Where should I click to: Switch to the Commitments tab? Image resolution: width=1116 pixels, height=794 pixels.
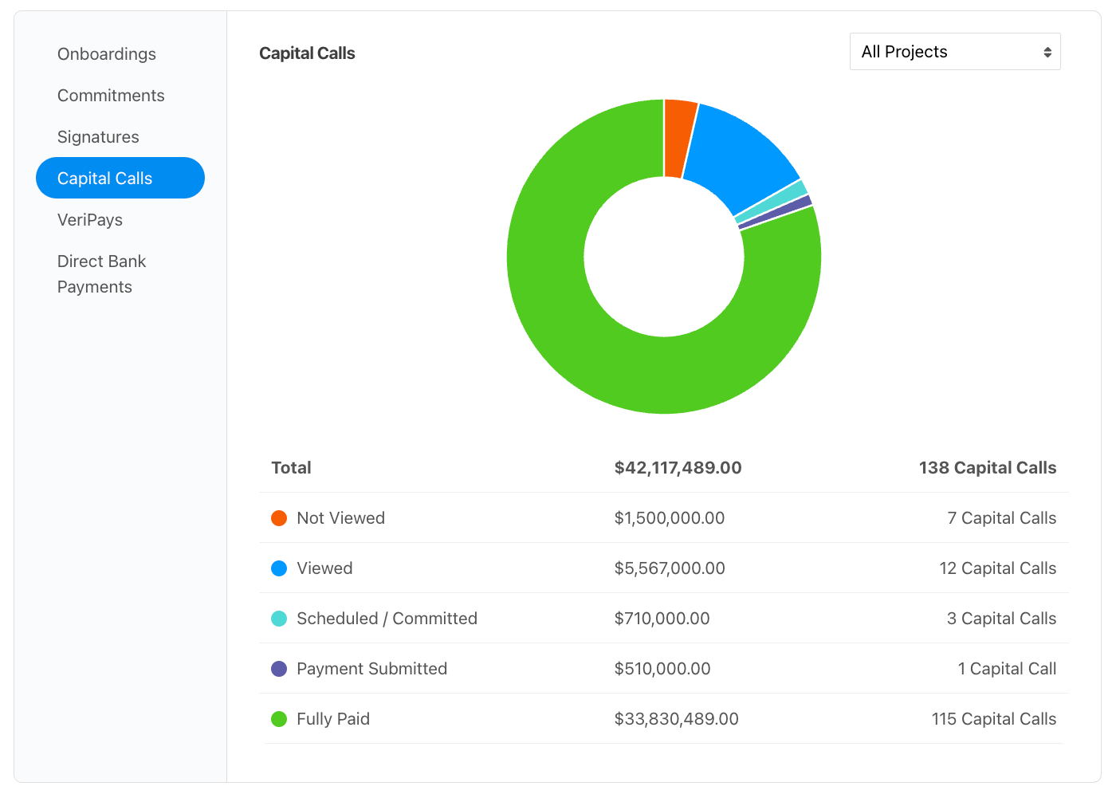[x=111, y=96]
